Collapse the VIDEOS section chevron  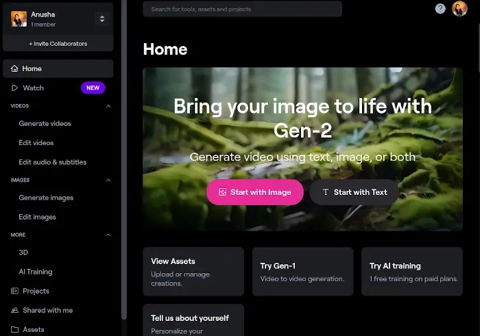pos(108,106)
